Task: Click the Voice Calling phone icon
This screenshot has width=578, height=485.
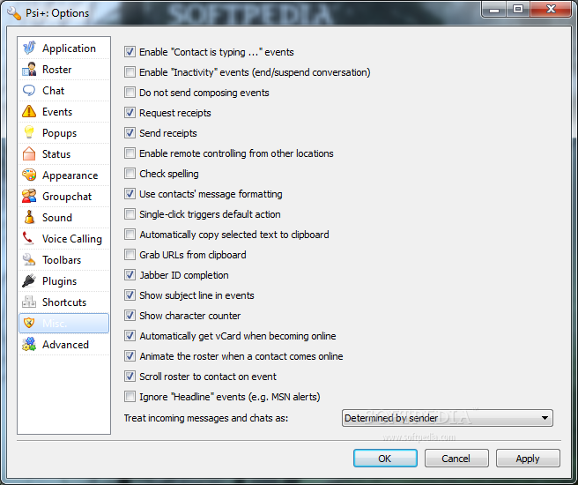Action: [x=29, y=239]
